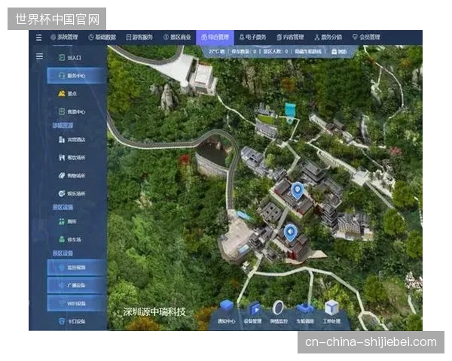Open the 内容管理 menu

tap(290, 37)
